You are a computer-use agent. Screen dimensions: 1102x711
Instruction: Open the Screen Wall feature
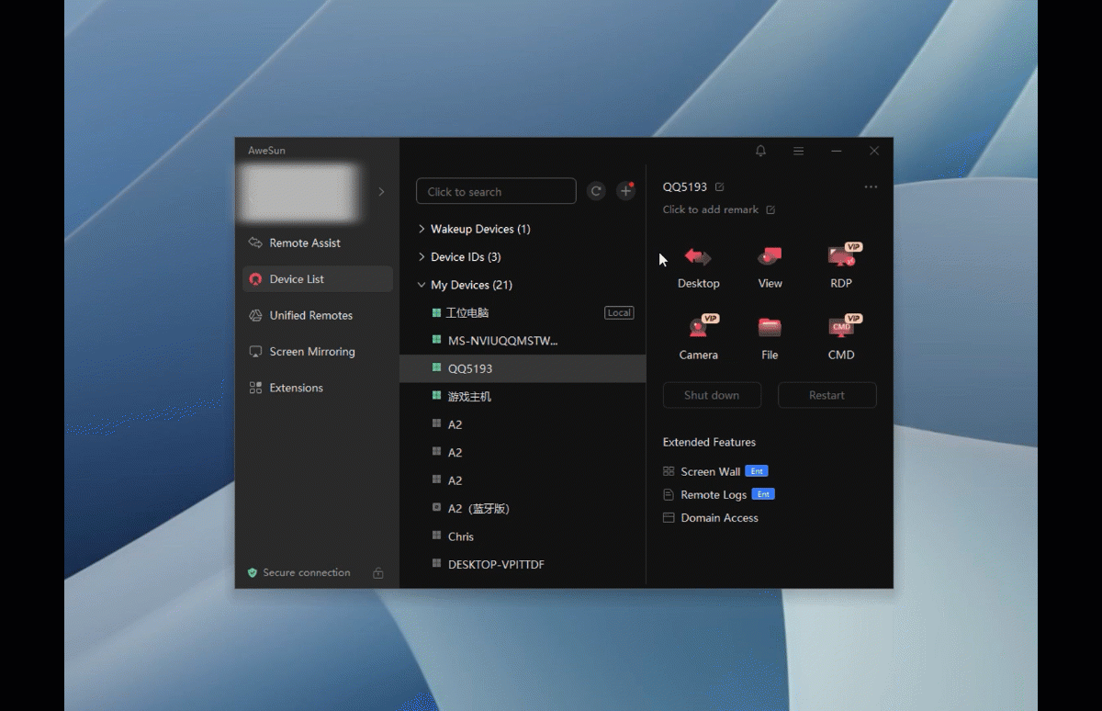tap(711, 471)
